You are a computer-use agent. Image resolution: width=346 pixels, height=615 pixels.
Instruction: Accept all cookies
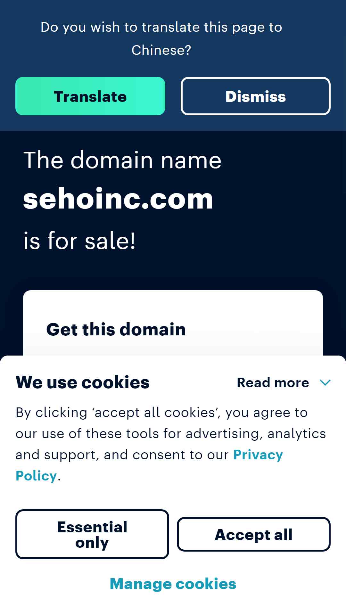pyautogui.click(x=253, y=534)
